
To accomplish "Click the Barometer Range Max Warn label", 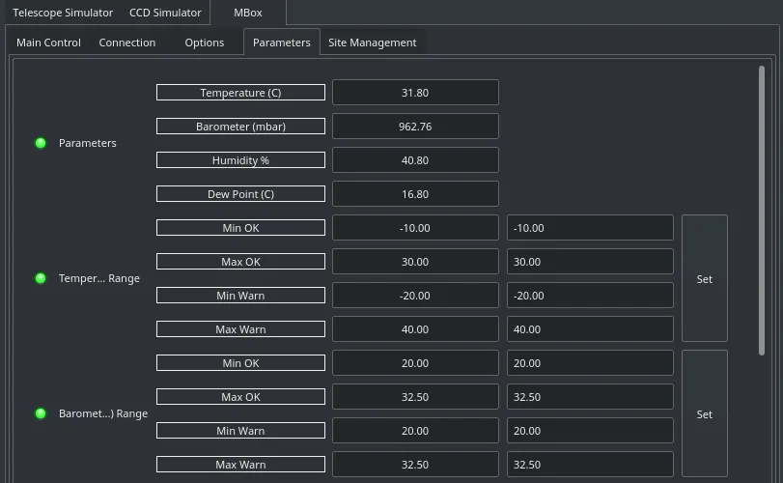I will pyautogui.click(x=240, y=465).
